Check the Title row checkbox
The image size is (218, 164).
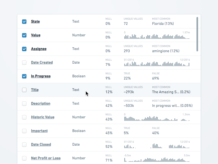[x=24, y=90]
